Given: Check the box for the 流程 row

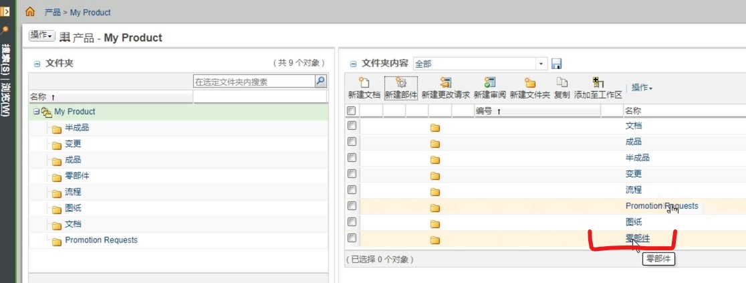Looking at the screenshot, I should click(x=352, y=189).
